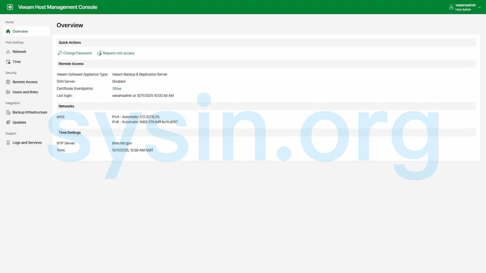Click the Veeam logo in the green header
The image size is (486, 273).
(x=10, y=7)
